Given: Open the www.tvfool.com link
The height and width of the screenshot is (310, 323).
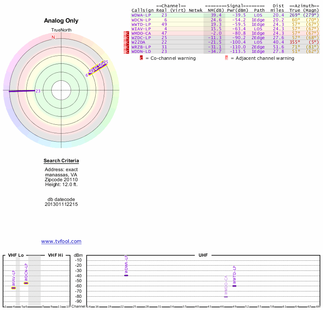Looking at the screenshot, I should coord(61,241).
